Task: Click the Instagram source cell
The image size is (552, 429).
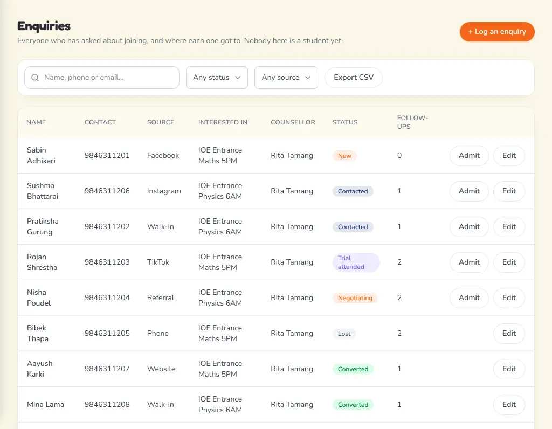Action: (x=164, y=191)
